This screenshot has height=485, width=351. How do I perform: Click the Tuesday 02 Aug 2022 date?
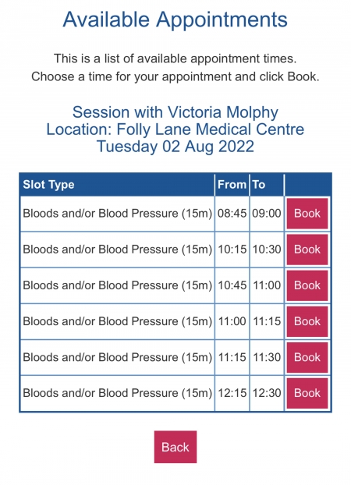pos(175,147)
